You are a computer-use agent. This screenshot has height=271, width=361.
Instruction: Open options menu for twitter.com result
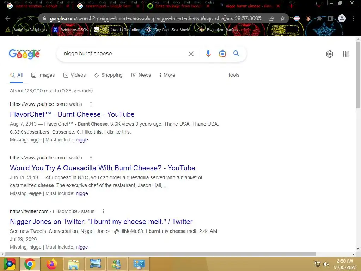tap(103, 211)
